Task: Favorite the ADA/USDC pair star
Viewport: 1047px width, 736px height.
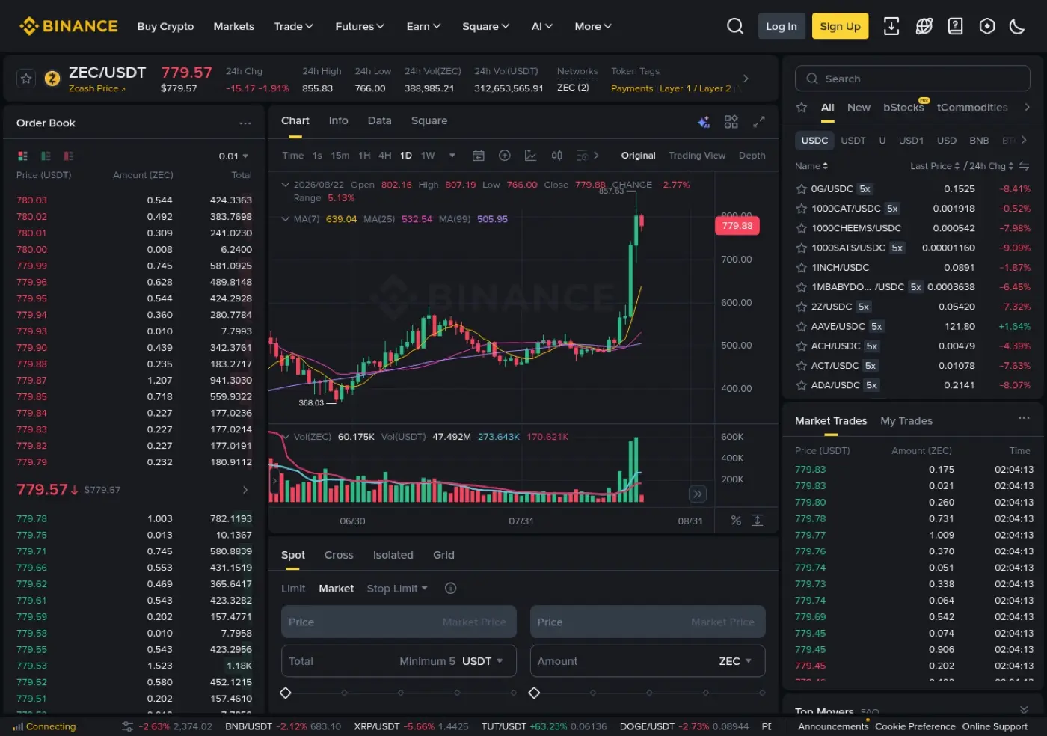Action: pos(801,385)
